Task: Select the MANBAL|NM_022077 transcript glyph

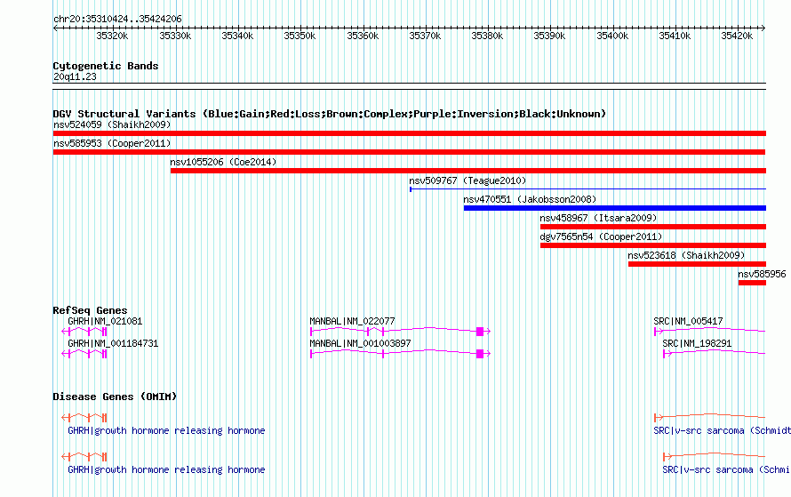Action: 401,331
